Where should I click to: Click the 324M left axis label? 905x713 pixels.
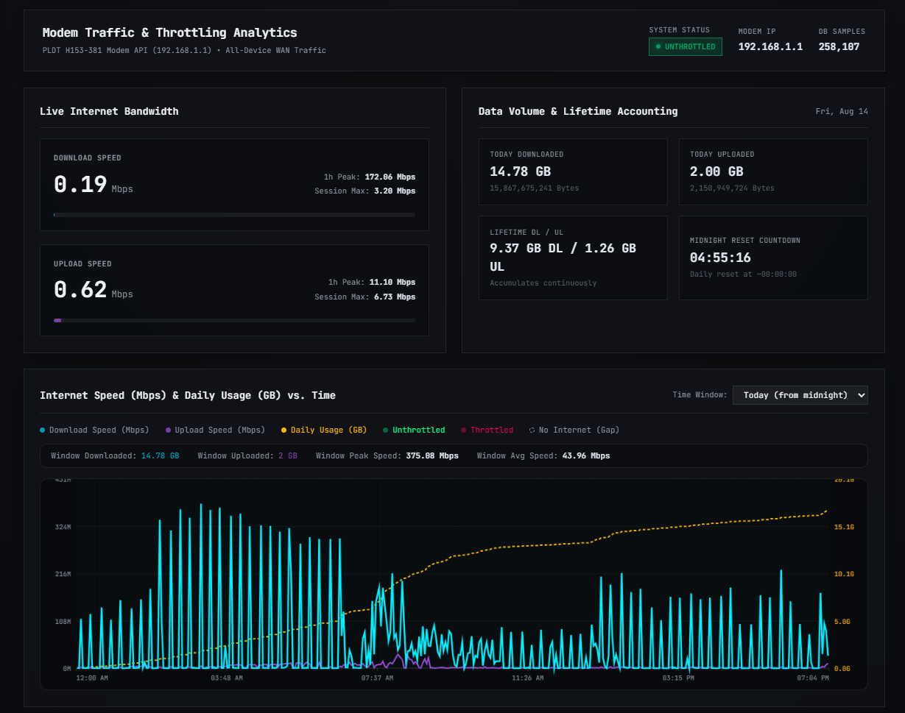click(x=63, y=527)
